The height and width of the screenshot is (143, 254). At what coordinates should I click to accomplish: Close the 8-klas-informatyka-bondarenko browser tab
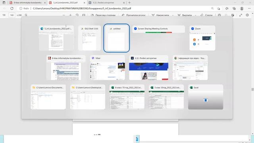click(x=45, y=3)
